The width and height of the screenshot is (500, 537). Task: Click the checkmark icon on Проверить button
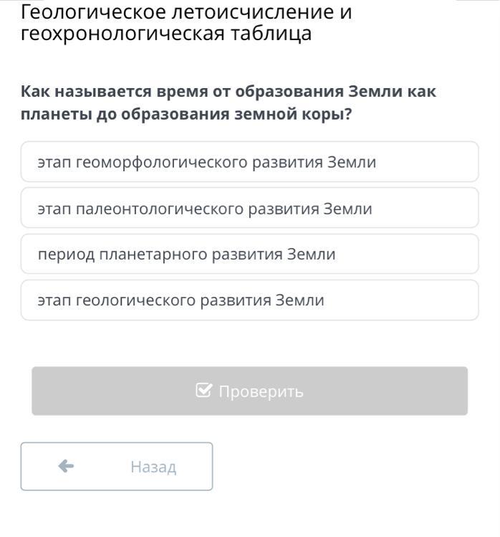pyautogui.click(x=203, y=391)
